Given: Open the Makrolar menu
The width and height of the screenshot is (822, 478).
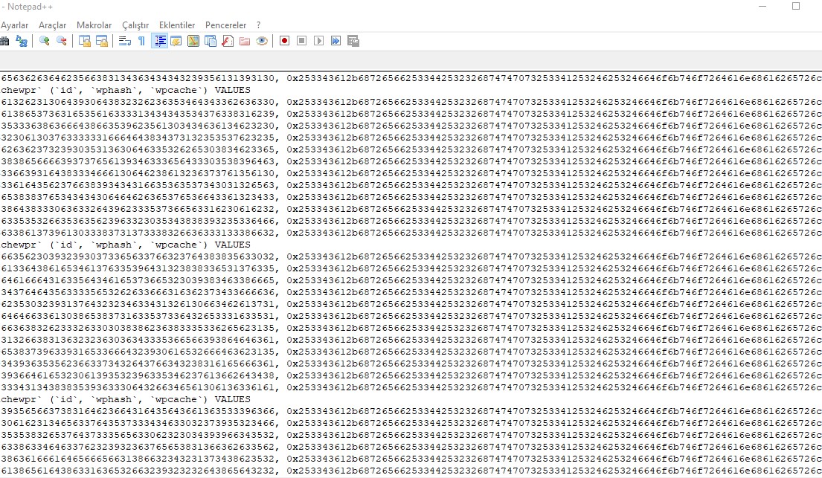Looking at the screenshot, I should coord(94,25).
